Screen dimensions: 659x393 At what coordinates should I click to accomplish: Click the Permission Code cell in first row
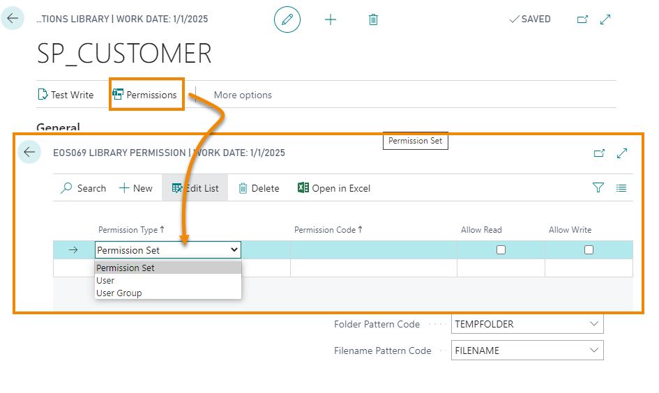(x=373, y=249)
